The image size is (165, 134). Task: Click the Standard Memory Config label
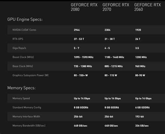pyautogui.click(x=27, y=107)
